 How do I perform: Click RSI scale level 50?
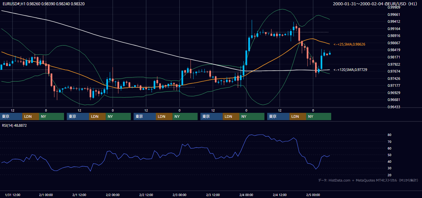click(x=389, y=155)
